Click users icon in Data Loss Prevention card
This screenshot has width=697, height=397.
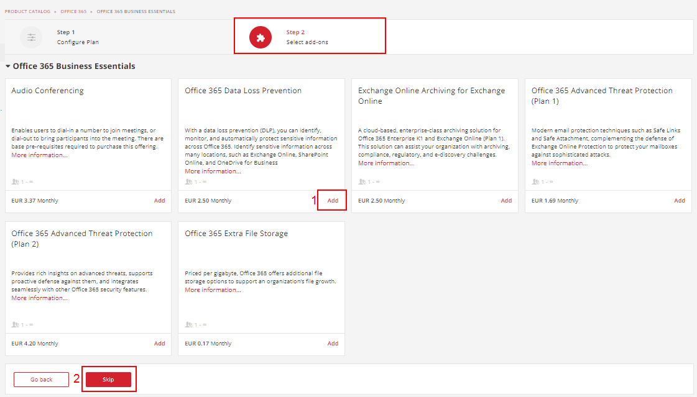189,181
